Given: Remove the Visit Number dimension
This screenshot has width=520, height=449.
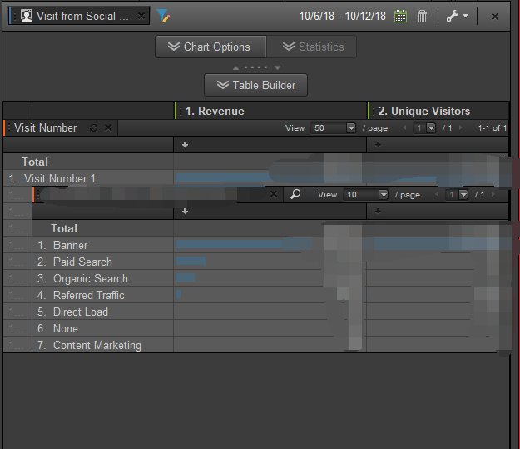Looking at the screenshot, I should 108,127.
